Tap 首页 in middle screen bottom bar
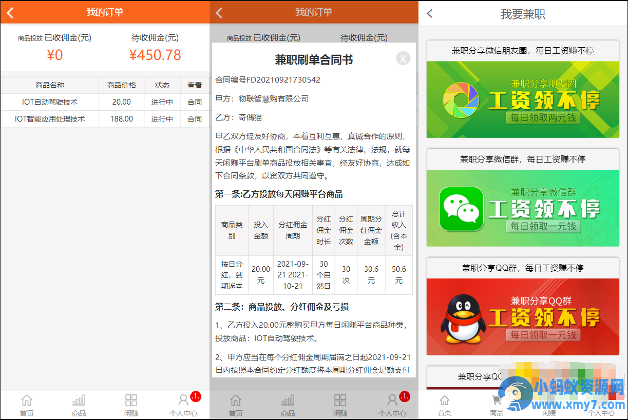 (x=236, y=405)
